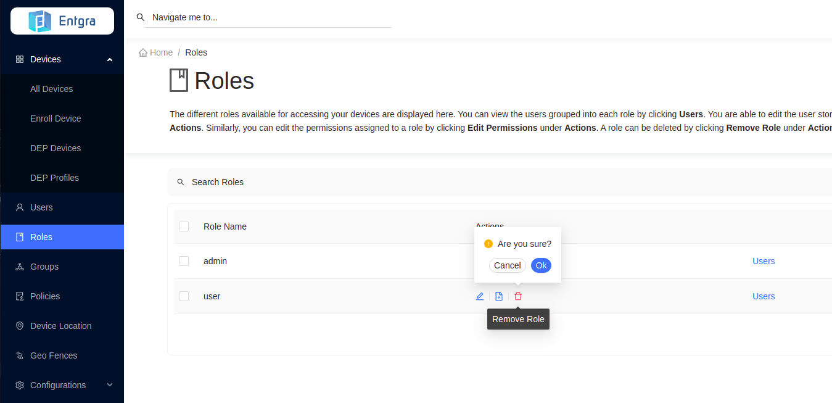Image resolution: width=832 pixels, height=403 pixels.
Task: Click the Entgra logo
Action: tap(62, 21)
